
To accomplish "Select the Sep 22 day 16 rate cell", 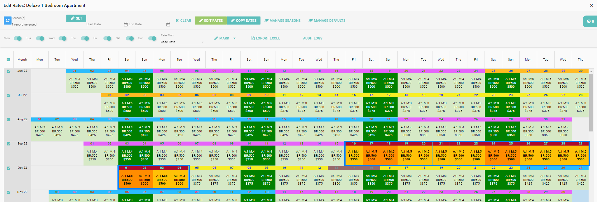I will click(354, 155).
